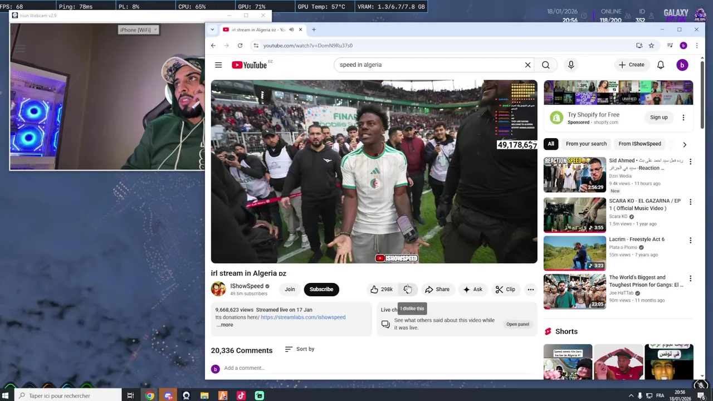Image resolution: width=713 pixels, height=401 pixels.
Task: Open the iPhone [WiFi] dropdown in webcam window
Action: (139, 30)
